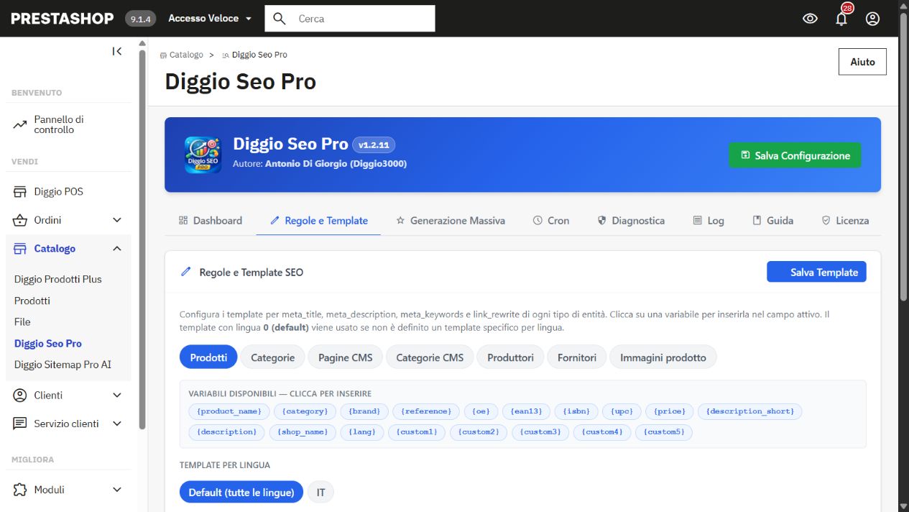Open the Licenza tab

(845, 221)
